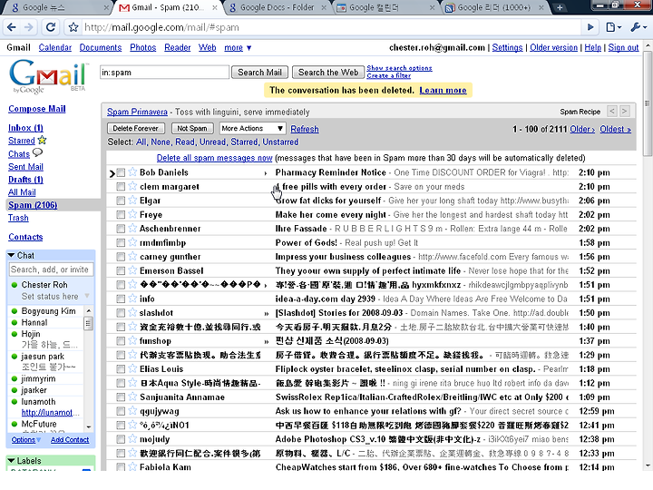653x490 pixels.
Task: Tick the checkbox for Sanjuanita Annamae message
Action: (x=121, y=397)
